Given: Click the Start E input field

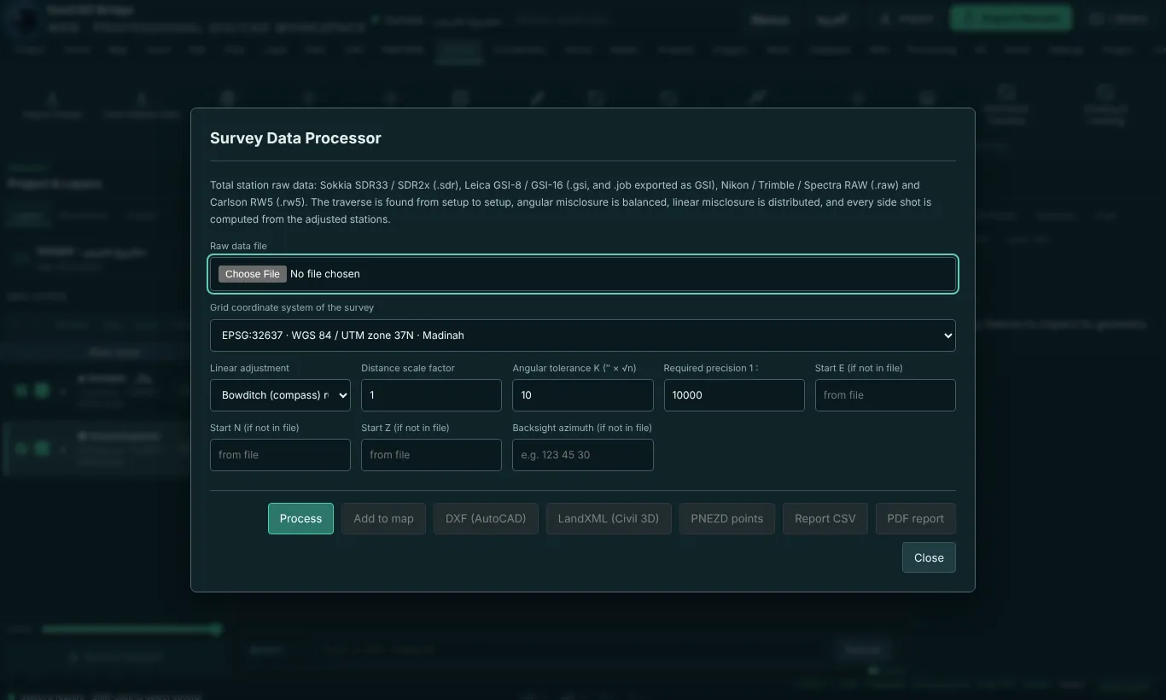Looking at the screenshot, I should click(x=885, y=395).
